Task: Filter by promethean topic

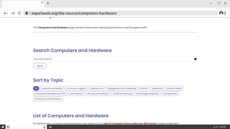Action: 76,94
